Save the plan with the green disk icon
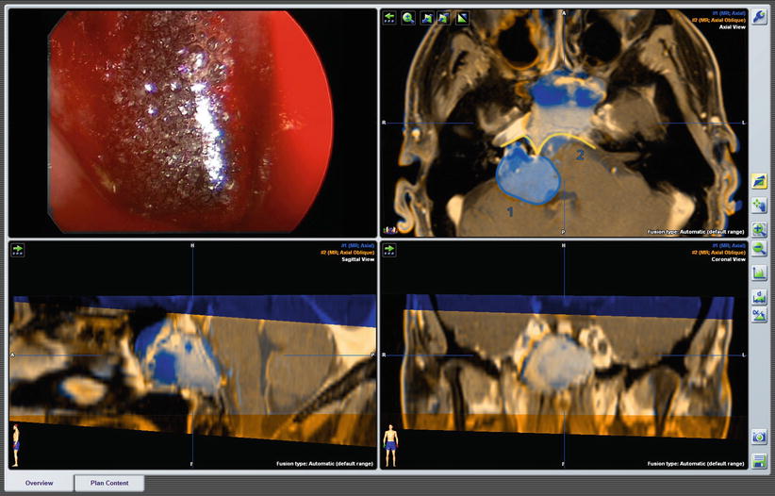Viewport: 775px width, 496px height. 759,461
